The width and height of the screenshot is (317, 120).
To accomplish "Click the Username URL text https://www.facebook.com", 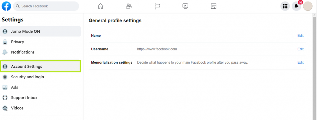I will 157,49.
